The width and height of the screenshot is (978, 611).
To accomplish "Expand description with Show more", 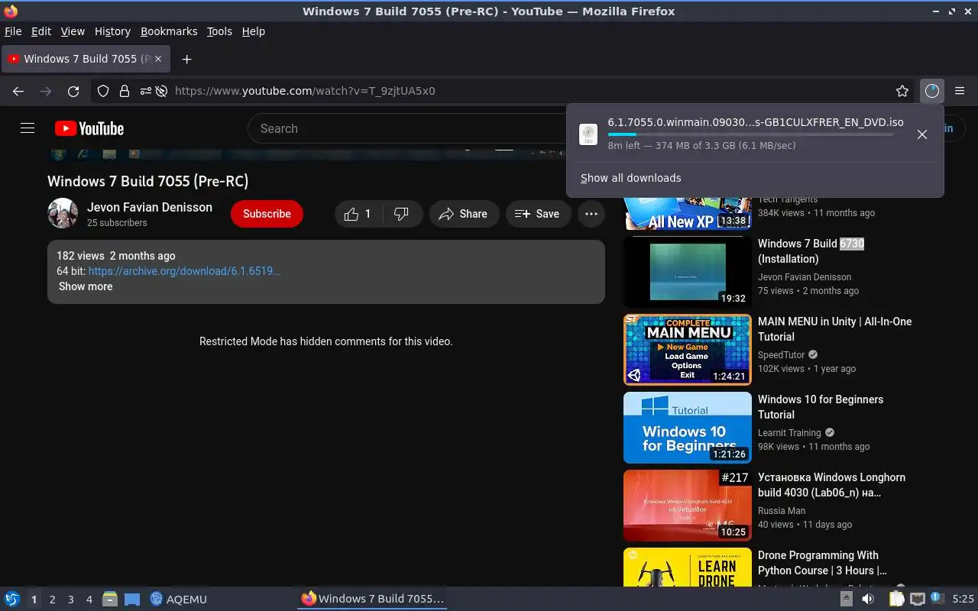I will click(x=86, y=286).
